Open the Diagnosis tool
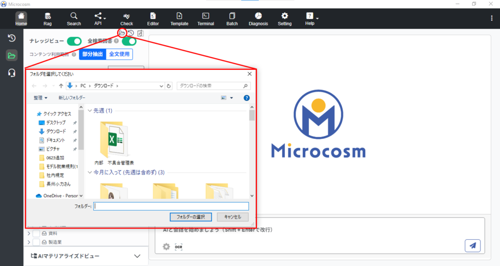This screenshot has width=500, height=266. pyautogui.click(x=258, y=19)
